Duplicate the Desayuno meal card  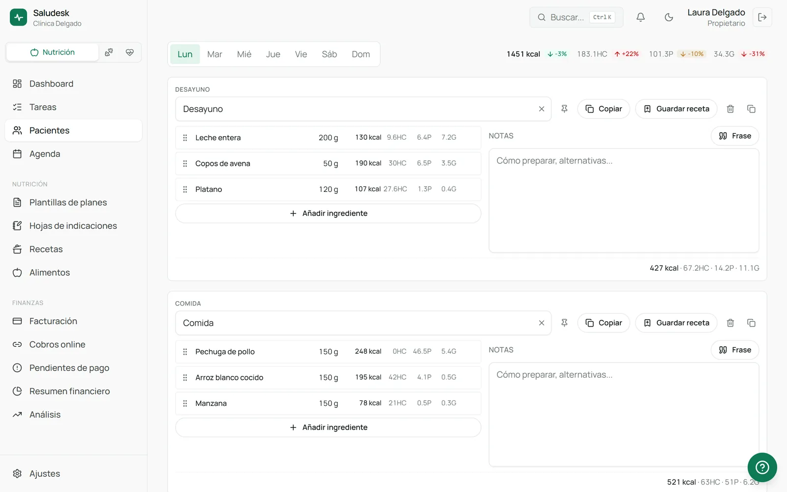pyautogui.click(x=751, y=109)
